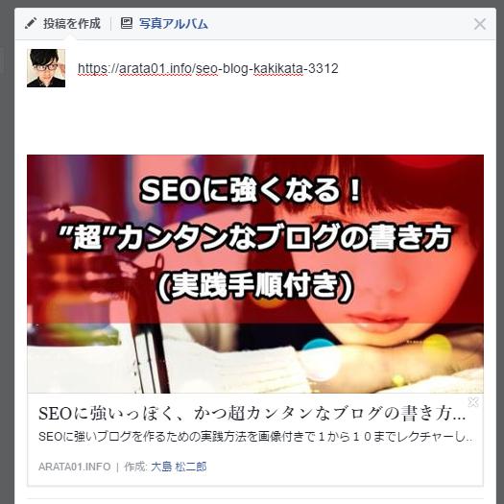This screenshot has height=504, width=504.
Task: Open author link 大島 松二郎
Action: 179,467
